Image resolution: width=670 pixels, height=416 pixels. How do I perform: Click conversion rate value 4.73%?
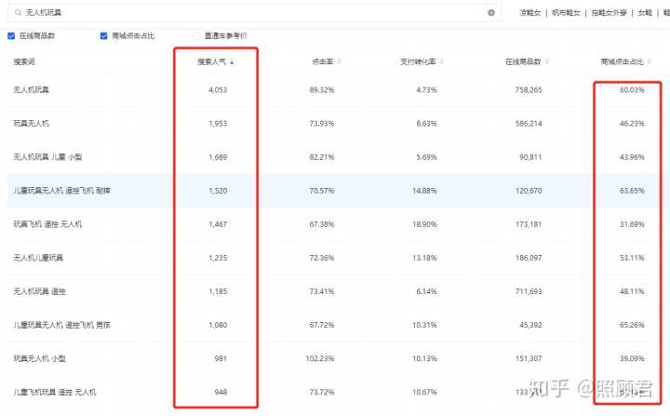coord(426,89)
